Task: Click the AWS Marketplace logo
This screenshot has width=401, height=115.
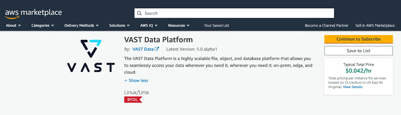Action: [33, 14]
